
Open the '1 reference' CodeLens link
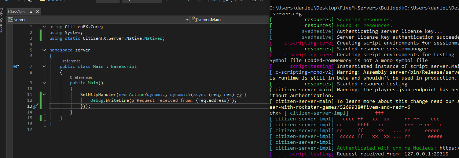[70, 61]
